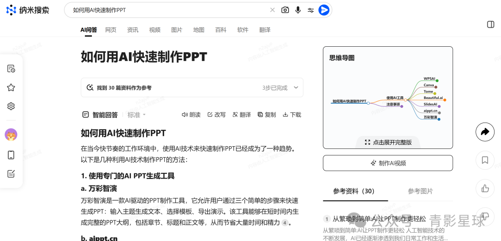Screen dimensions: 501x241
Task: Click 下载 to download the answer
Action: point(292,115)
